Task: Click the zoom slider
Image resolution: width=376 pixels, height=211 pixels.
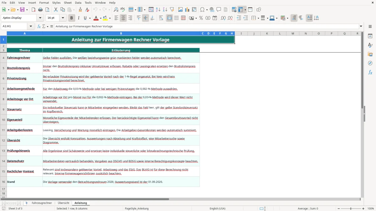Action: [351, 208]
